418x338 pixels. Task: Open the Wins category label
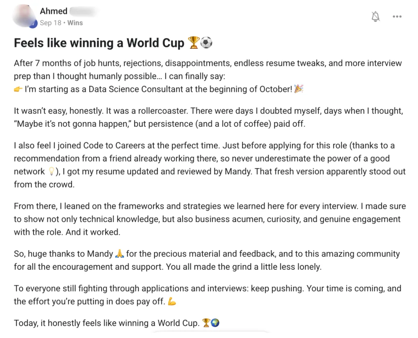pyautogui.click(x=75, y=23)
